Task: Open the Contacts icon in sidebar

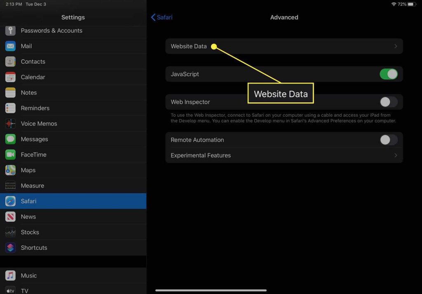Action: tap(10, 62)
